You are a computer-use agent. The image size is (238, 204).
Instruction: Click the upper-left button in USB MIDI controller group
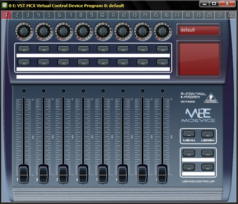[x=189, y=153]
